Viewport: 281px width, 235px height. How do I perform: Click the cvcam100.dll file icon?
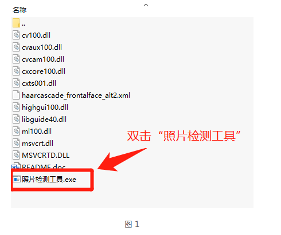point(16,59)
